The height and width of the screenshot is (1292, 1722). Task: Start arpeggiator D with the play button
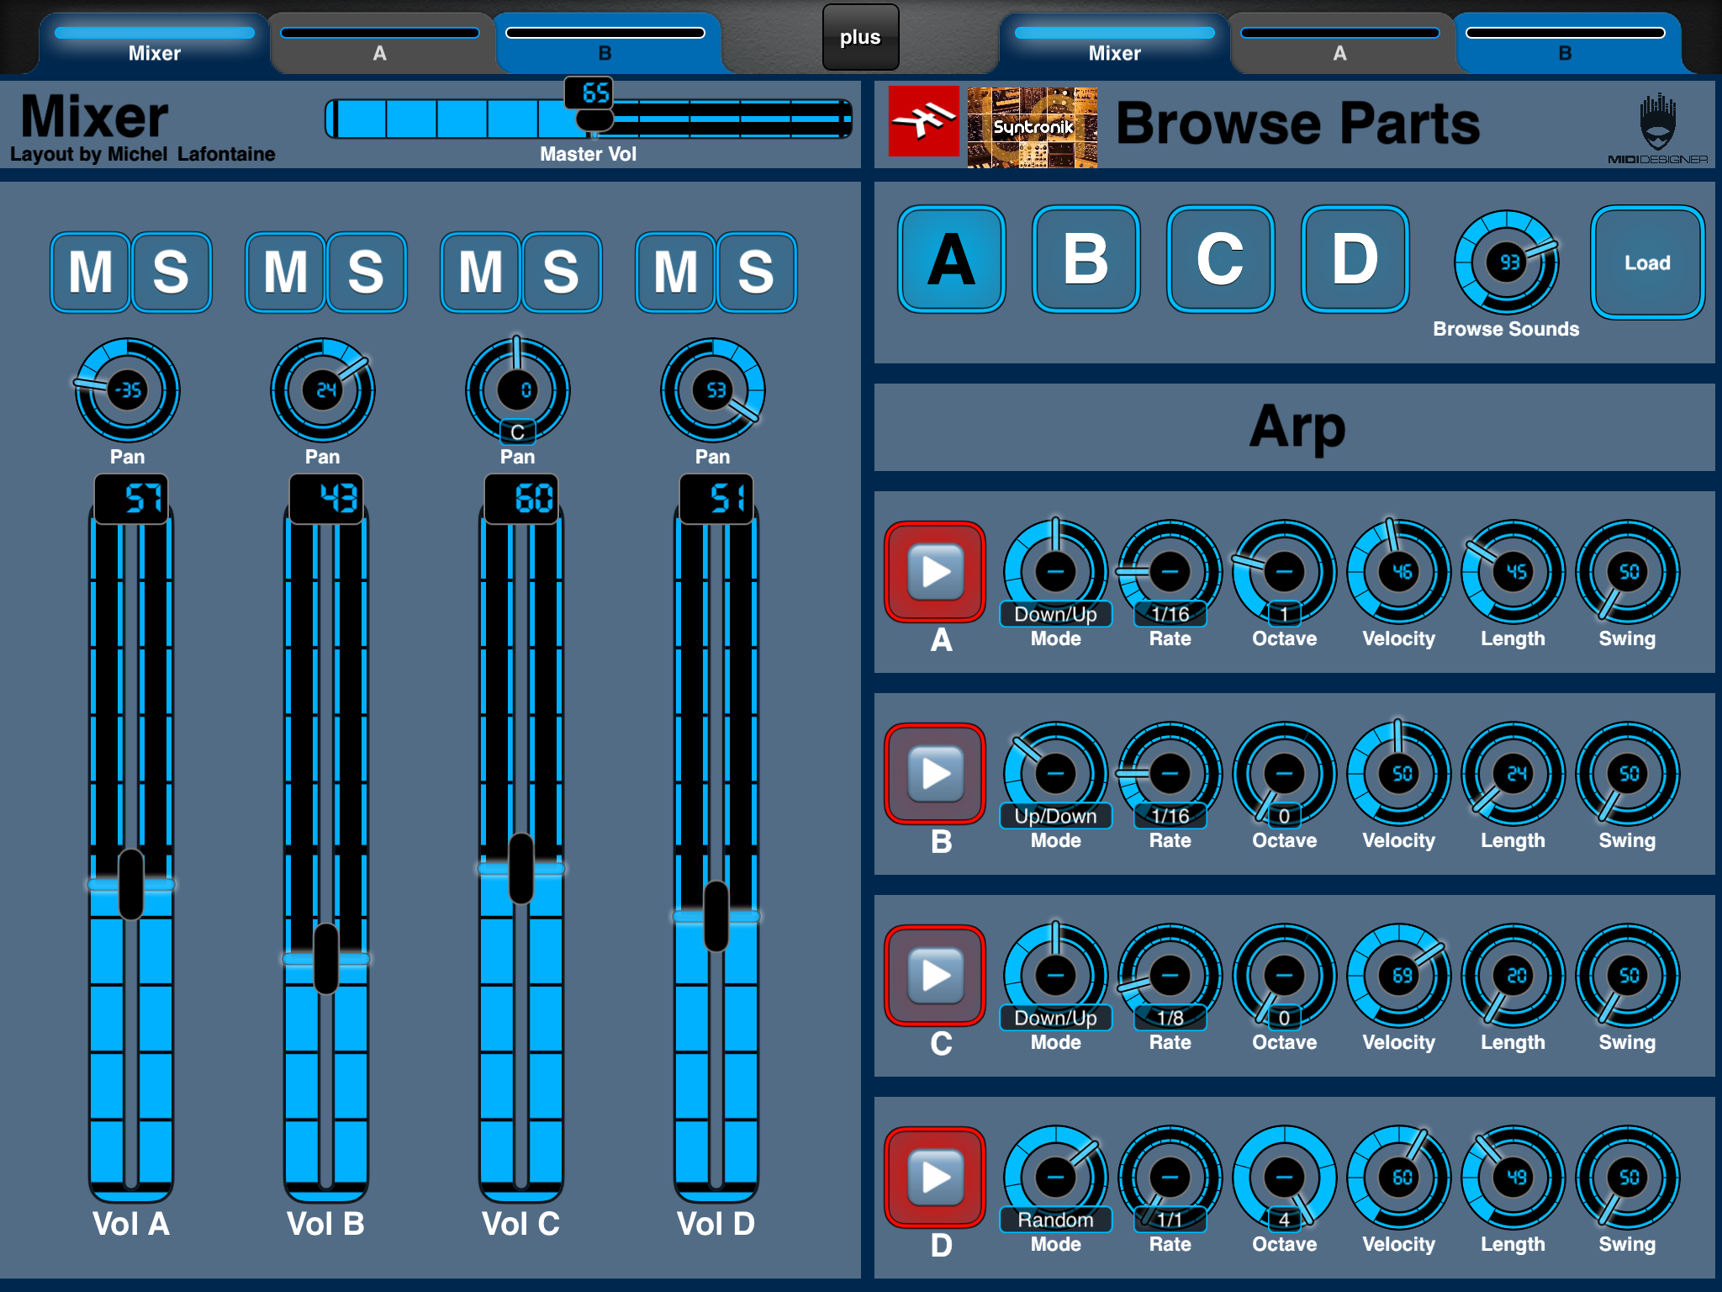(935, 1178)
